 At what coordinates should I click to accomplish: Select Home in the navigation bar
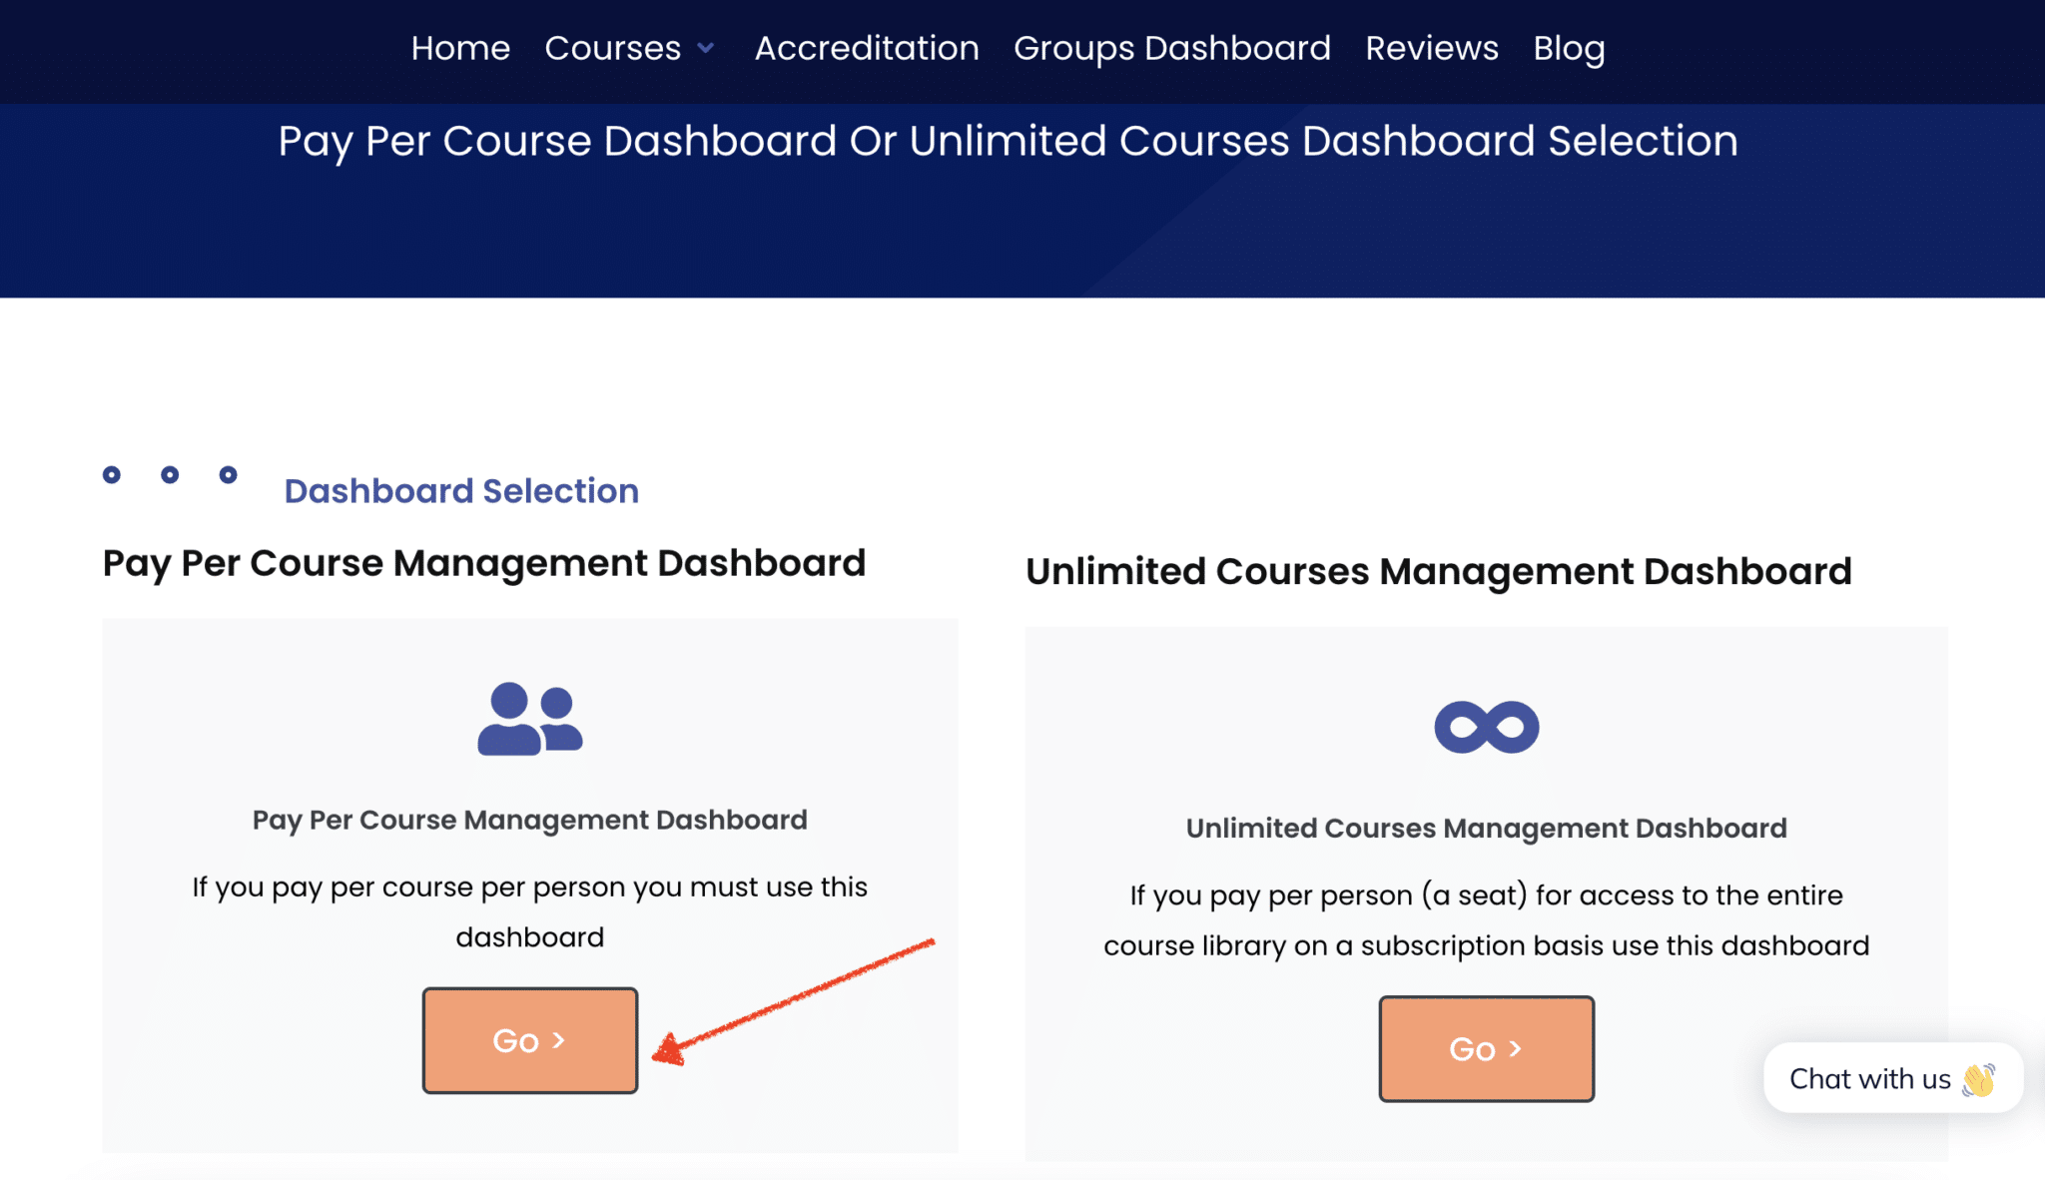point(460,47)
